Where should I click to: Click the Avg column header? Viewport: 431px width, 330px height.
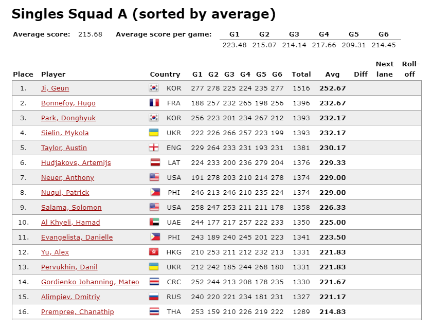332,74
